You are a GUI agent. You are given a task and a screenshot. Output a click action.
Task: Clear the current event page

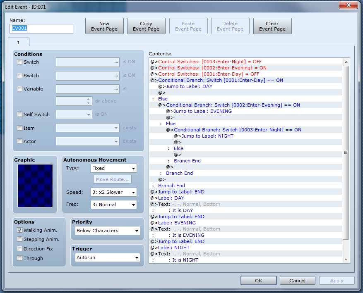click(272, 26)
